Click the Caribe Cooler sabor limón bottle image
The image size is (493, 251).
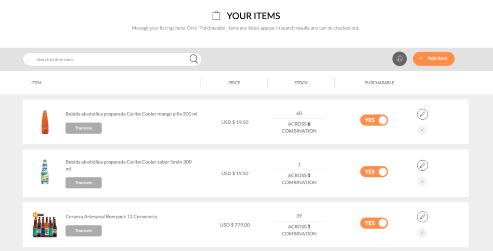(x=44, y=172)
